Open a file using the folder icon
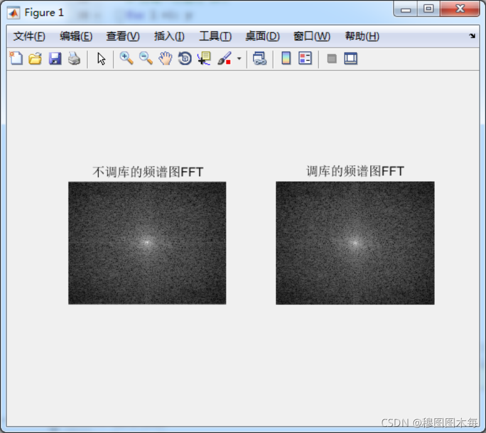Image resolution: width=486 pixels, height=433 pixels. pyautogui.click(x=35, y=58)
